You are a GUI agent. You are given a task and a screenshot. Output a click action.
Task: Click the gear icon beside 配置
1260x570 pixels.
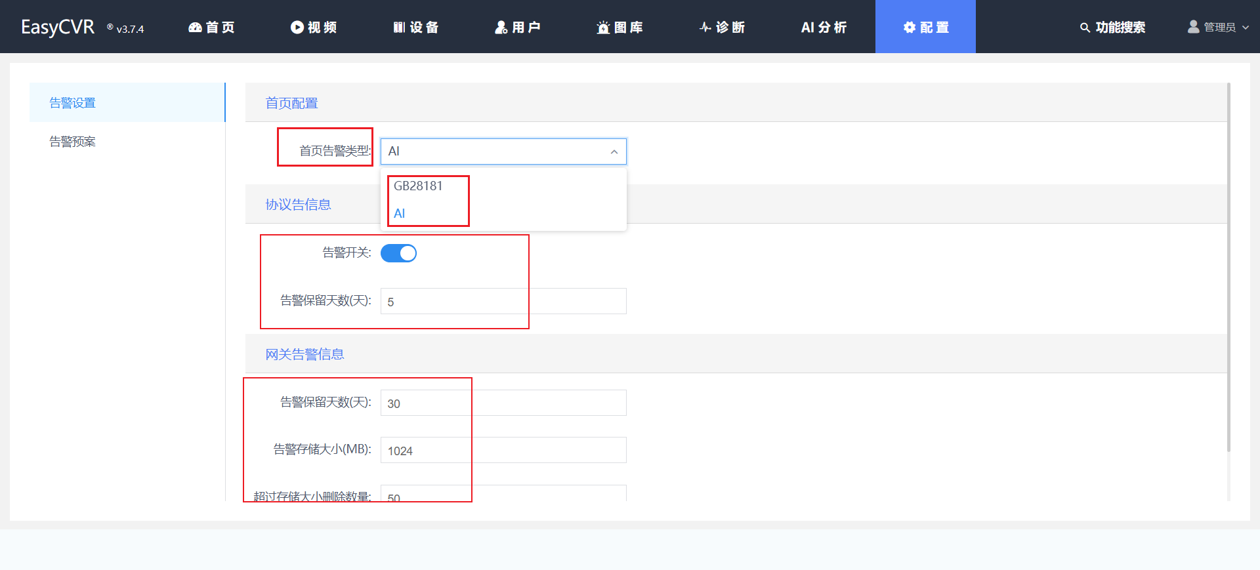click(x=910, y=27)
